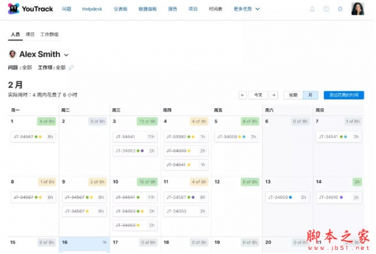This screenshot has width=376, height=254.
Task: Expand the Alex Smith user dropdown
Action: click(x=66, y=55)
